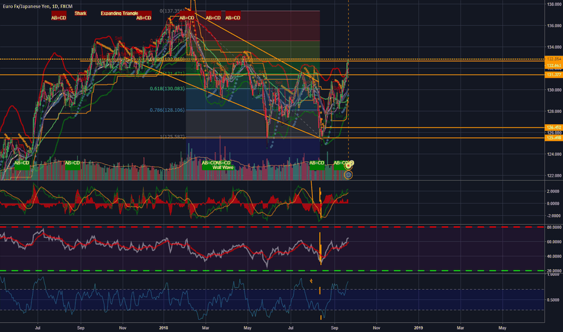The width and height of the screenshot is (563, 332).
Task: Click the May label after 2019
Action: (x=503, y=328)
